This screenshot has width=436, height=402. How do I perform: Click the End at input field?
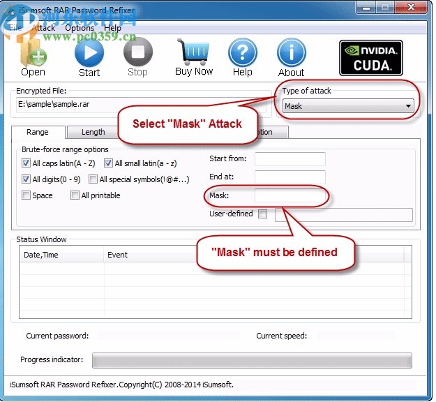(290, 177)
